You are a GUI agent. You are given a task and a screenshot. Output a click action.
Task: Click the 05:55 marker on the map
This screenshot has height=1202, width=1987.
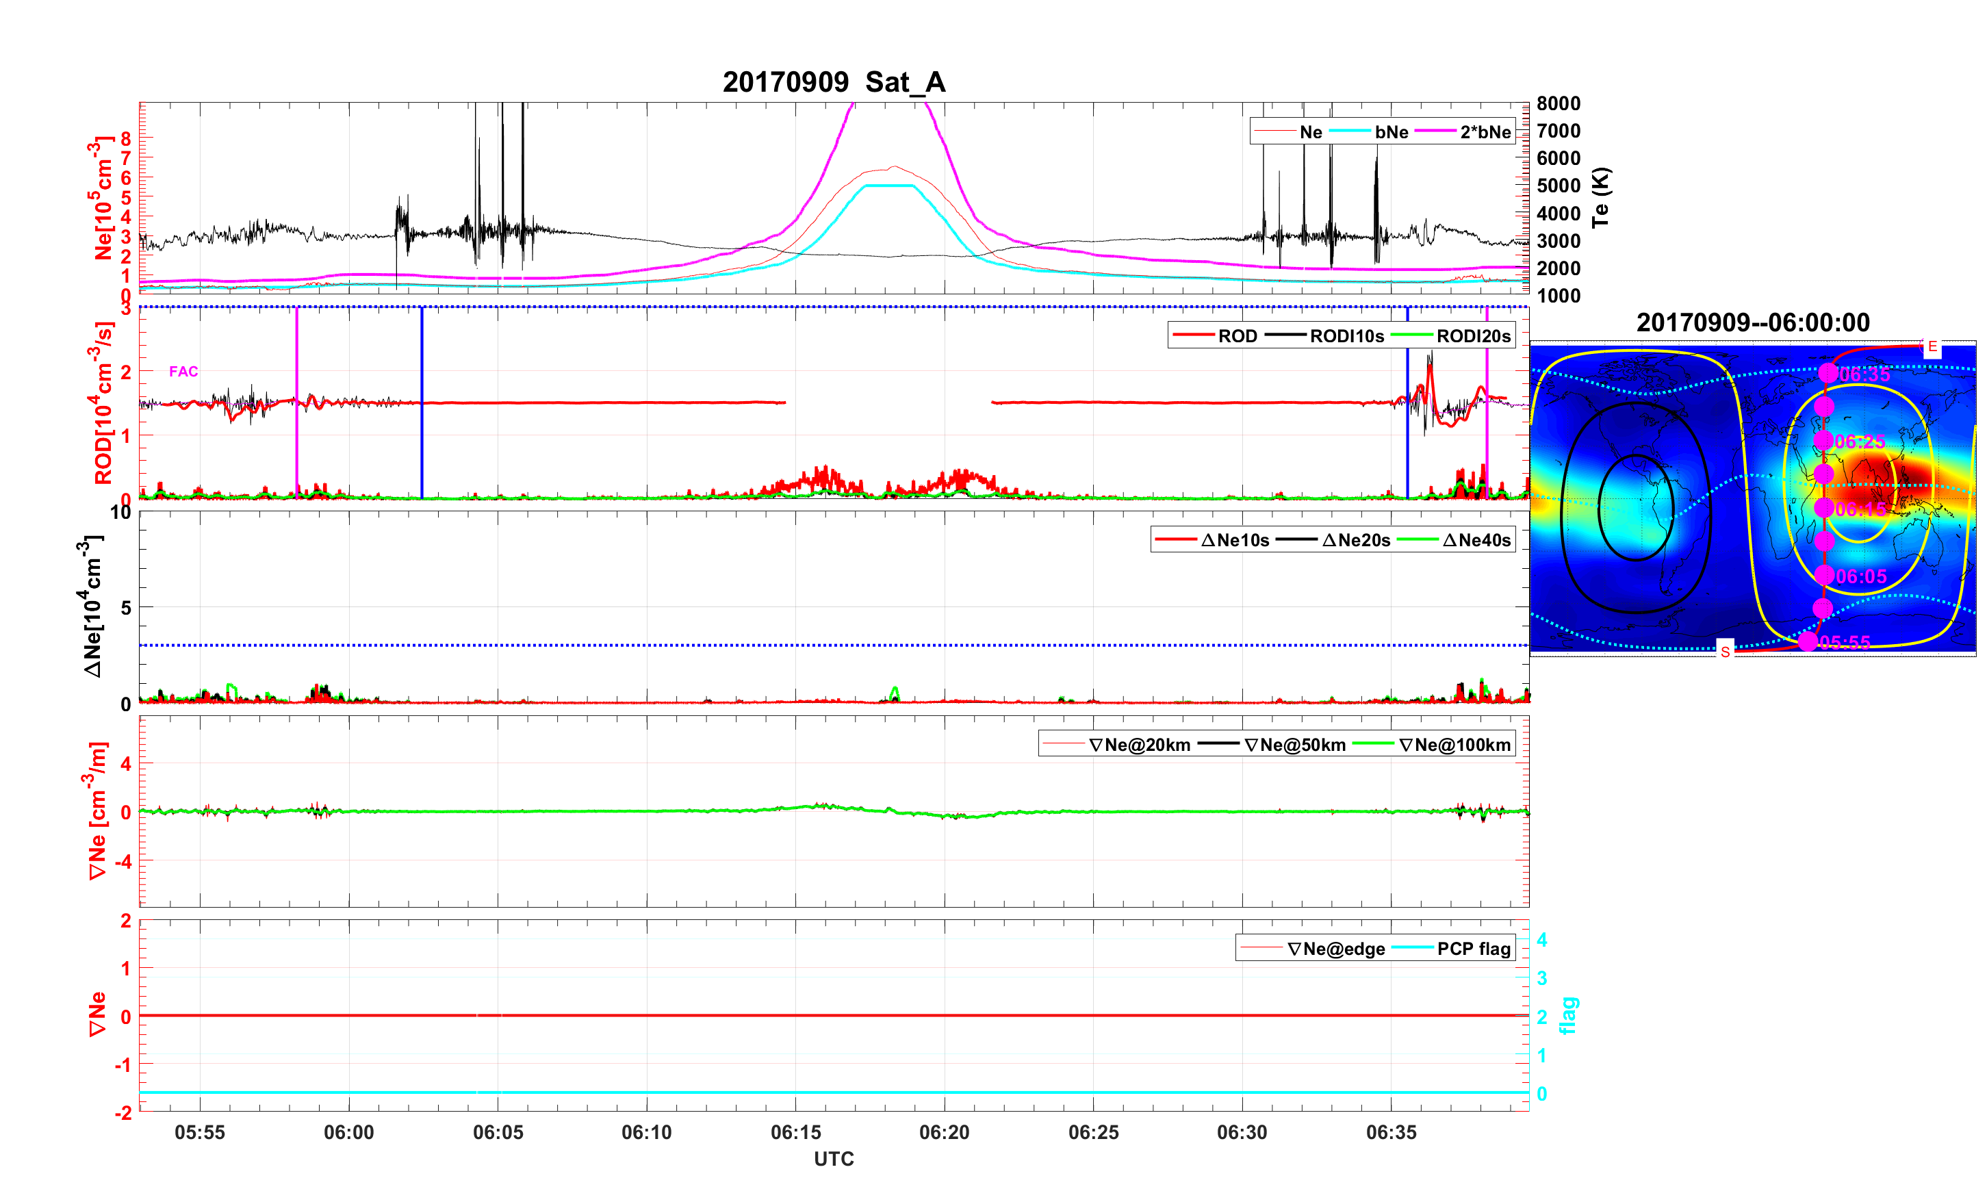click(x=1808, y=641)
